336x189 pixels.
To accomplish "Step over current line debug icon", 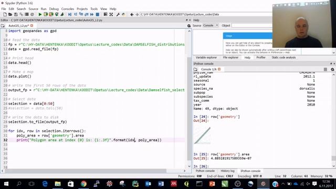I will coord(76,14).
